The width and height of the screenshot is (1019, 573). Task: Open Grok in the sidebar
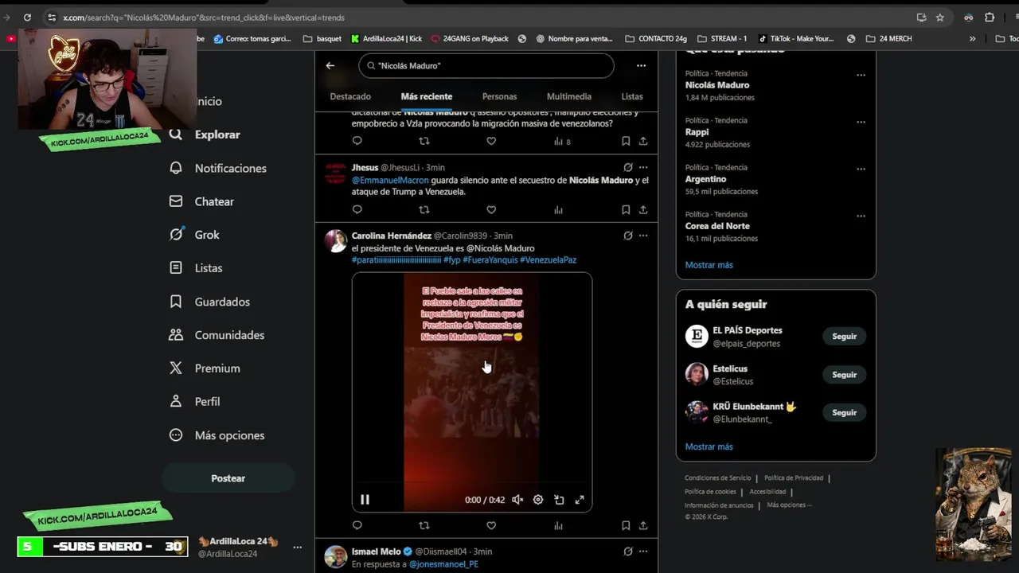click(x=195, y=235)
